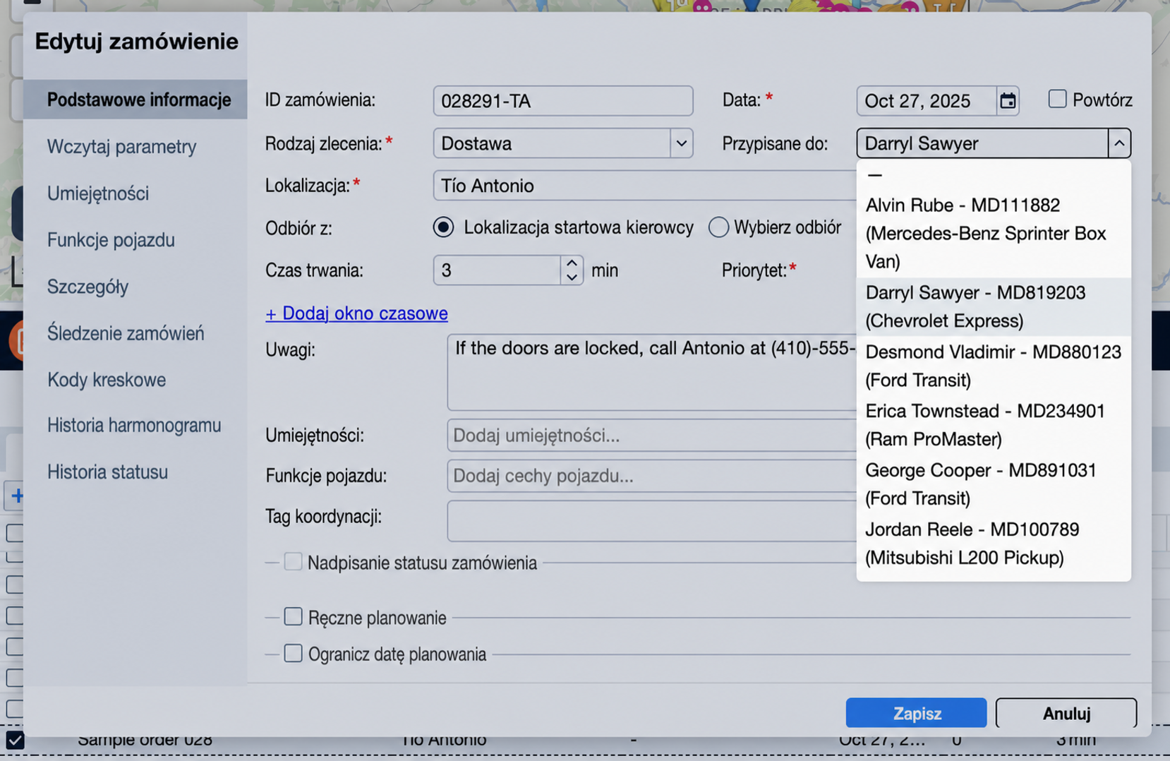Check the Ręczne planowanie box
This screenshot has width=1170, height=761.
click(293, 617)
